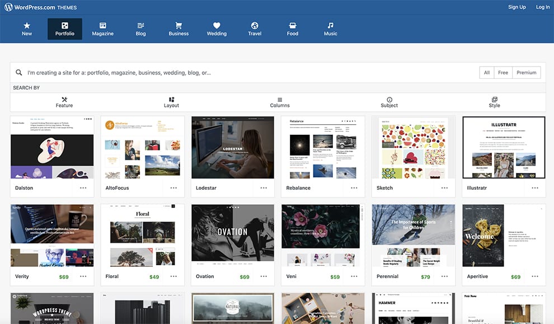The image size is (554, 324).
Task: Expand the Subject search filter
Action: (389, 102)
